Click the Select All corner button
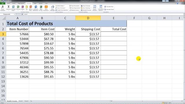This screenshot has height=104, width=185. tap(3, 18)
